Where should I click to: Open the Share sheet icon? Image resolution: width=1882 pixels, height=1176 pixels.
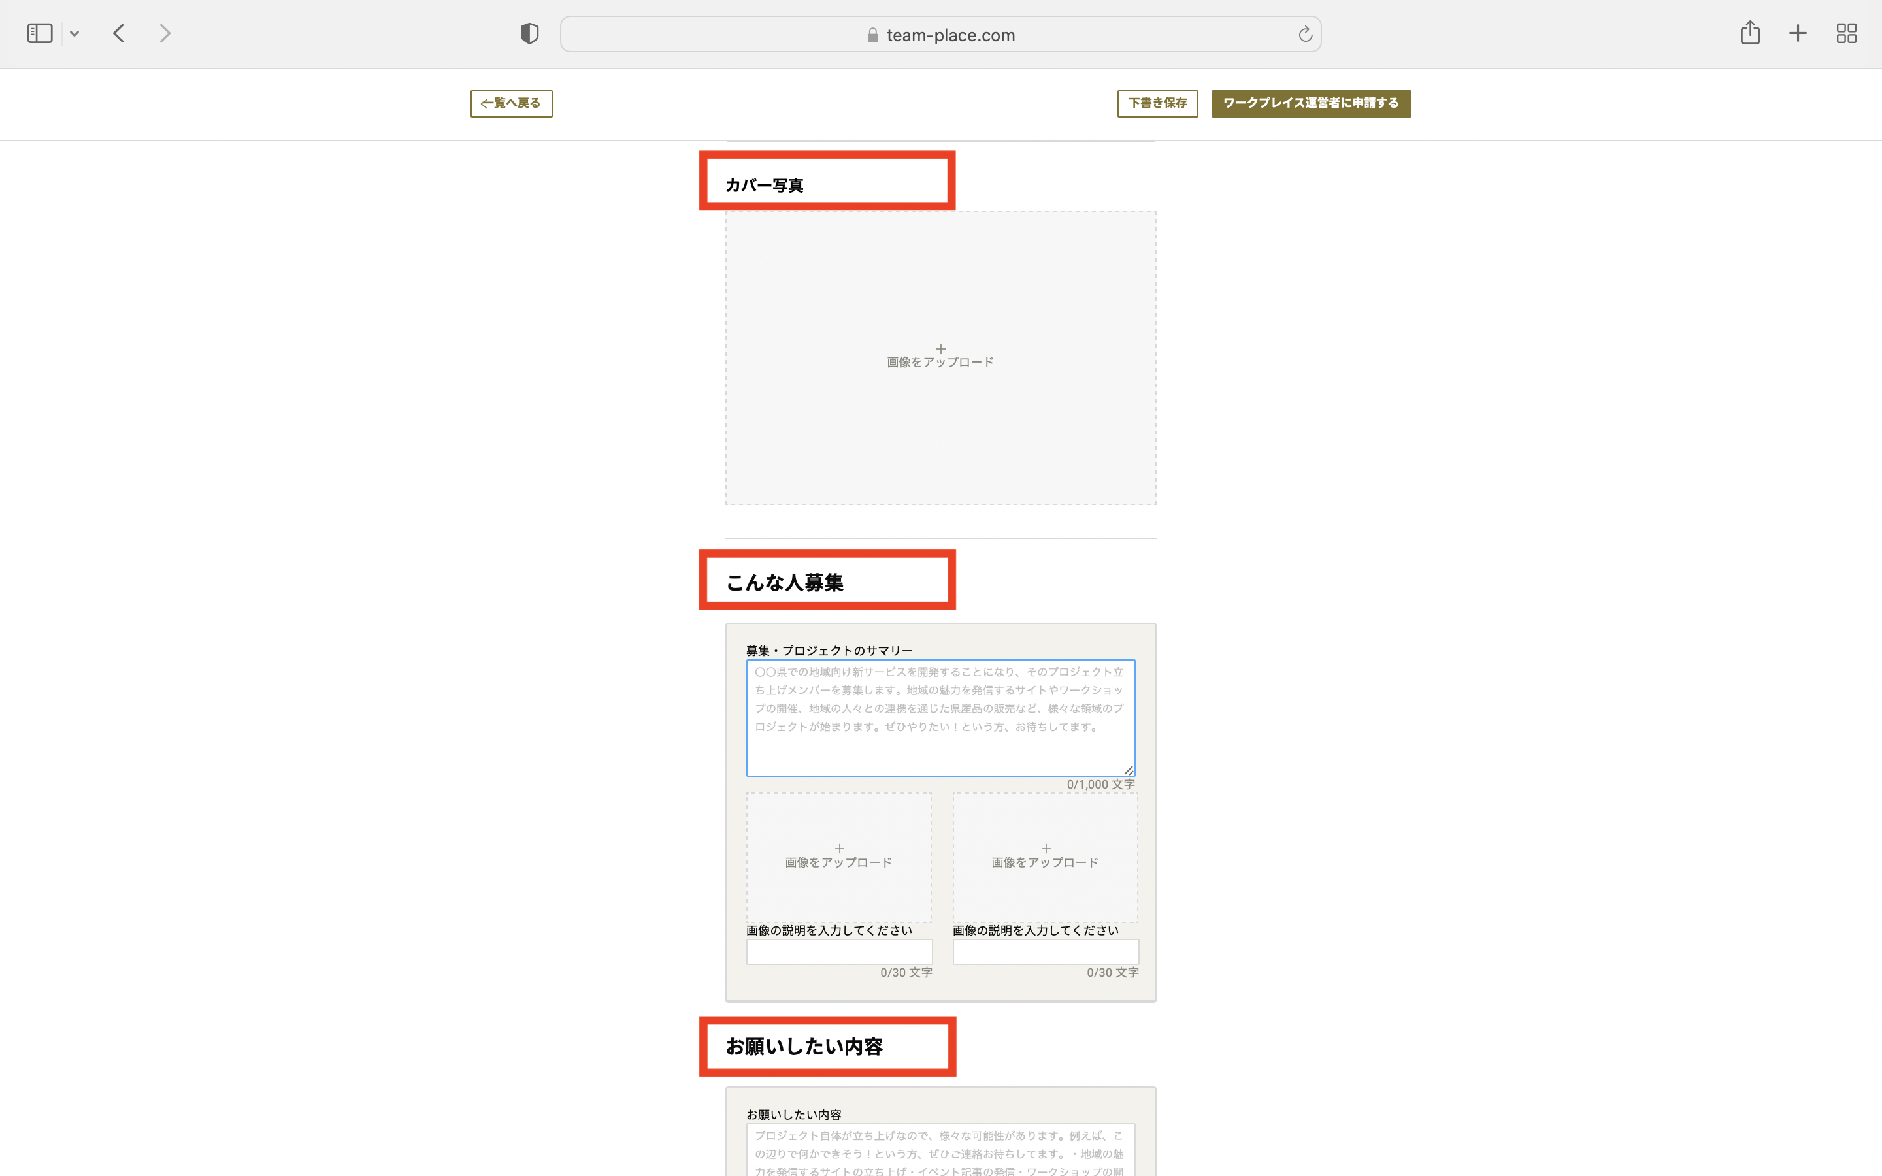coord(1750,33)
